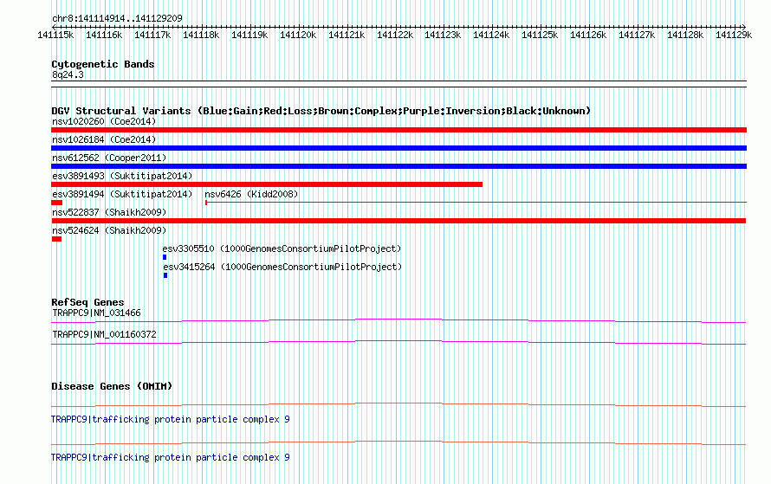This screenshot has height=484, width=771.
Task: Open the nsv6426 (Kidd2008) label
Action: [x=251, y=194]
